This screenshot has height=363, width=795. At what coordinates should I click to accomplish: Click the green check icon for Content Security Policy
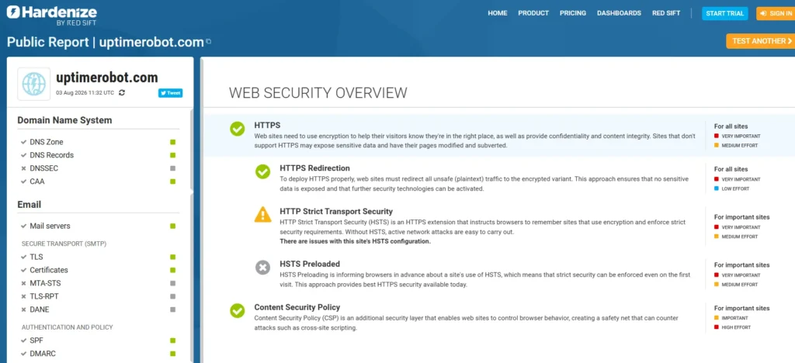tap(238, 310)
